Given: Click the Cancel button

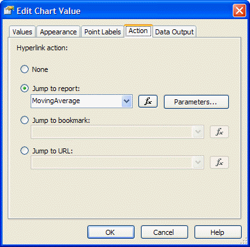Looking at the screenshot, I should pos(165,232).
